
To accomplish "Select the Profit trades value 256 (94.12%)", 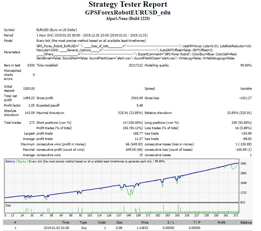I will tap(133, 128).
